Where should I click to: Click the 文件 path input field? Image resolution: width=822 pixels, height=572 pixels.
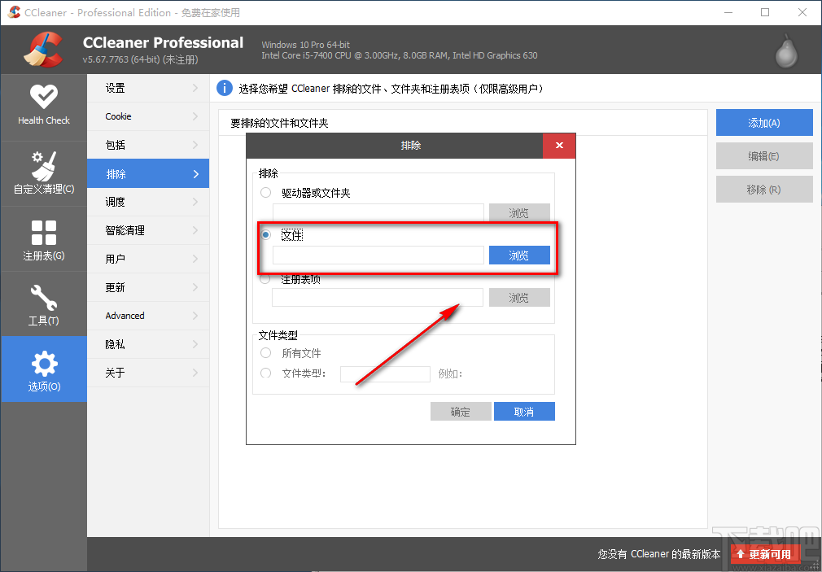point(378,255)
